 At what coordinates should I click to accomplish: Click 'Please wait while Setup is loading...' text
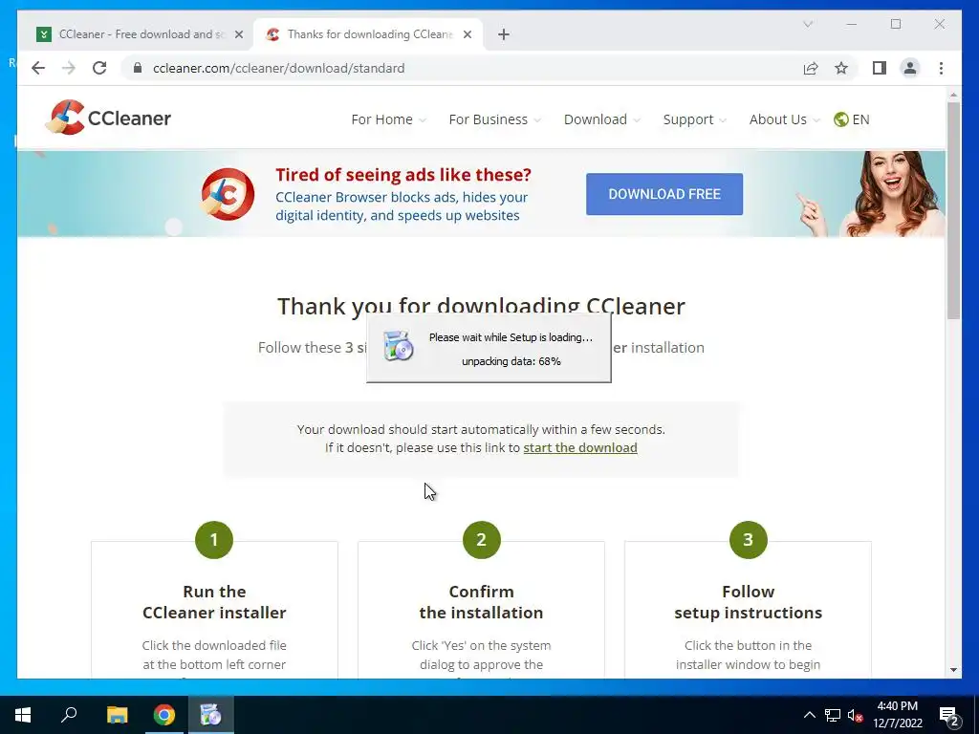pos(511,337)
